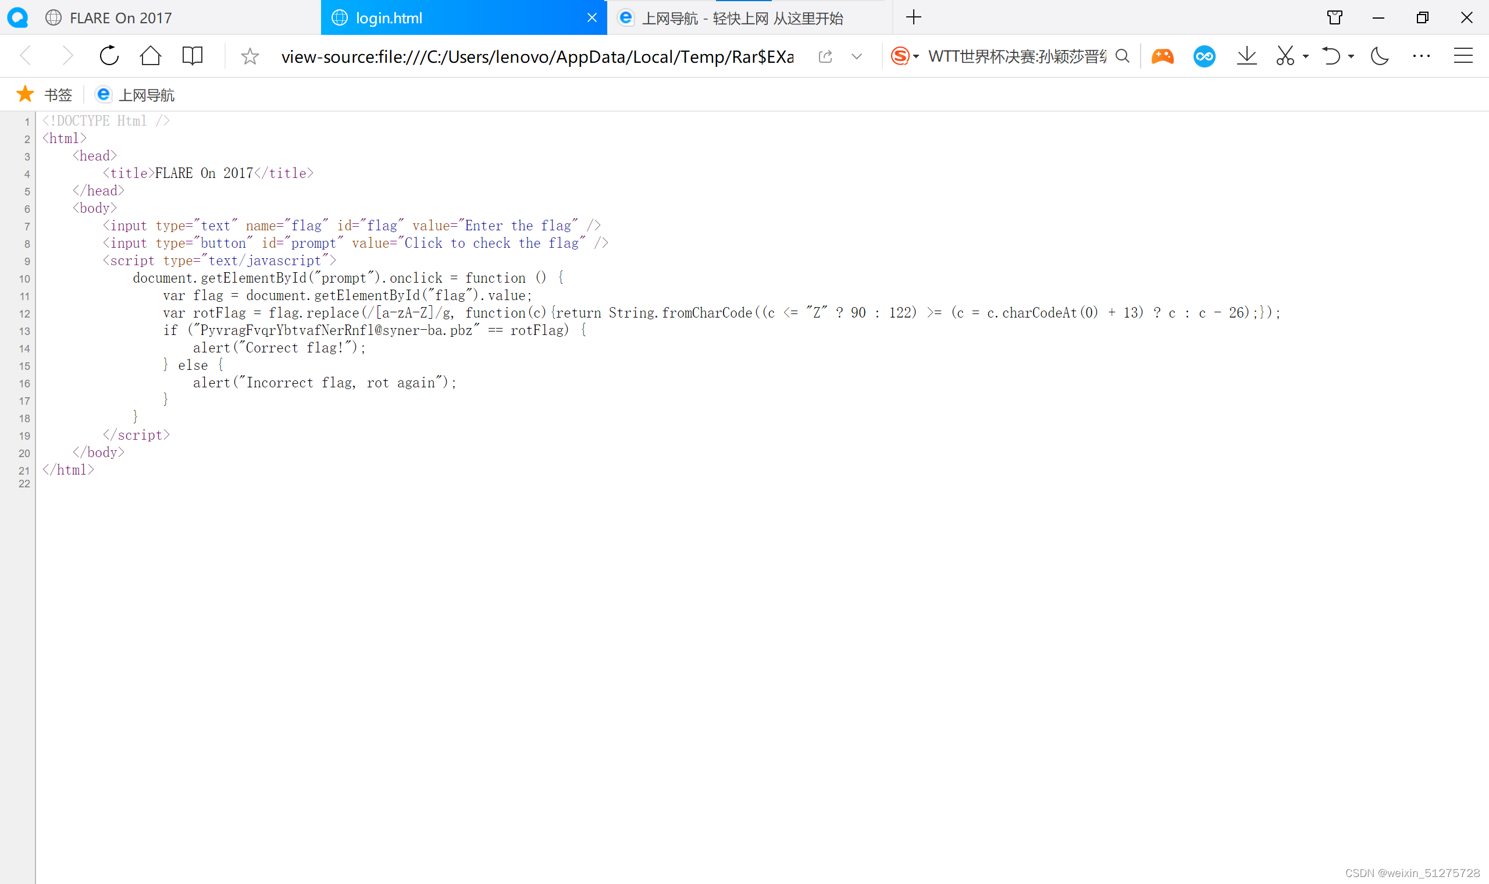Screen dimensions: 1489x884
Task: Share the current page address
Action: pos(825,56)
